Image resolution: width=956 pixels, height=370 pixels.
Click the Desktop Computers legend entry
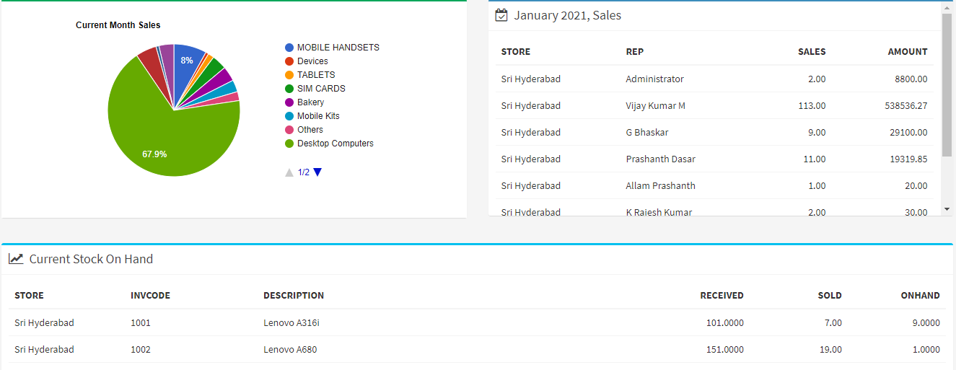tap(335, 144)
